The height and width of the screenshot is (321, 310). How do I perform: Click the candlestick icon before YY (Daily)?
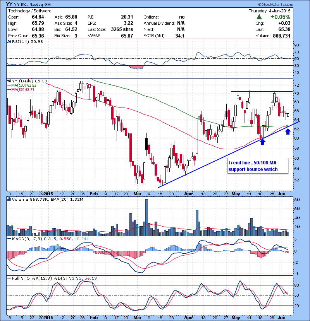[9, 81]
